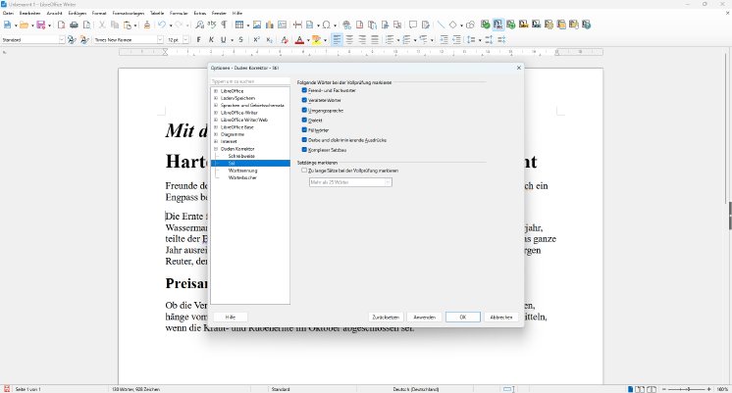Click the options search input field
This screenshot has height=393, width=732.
(250, 81)
